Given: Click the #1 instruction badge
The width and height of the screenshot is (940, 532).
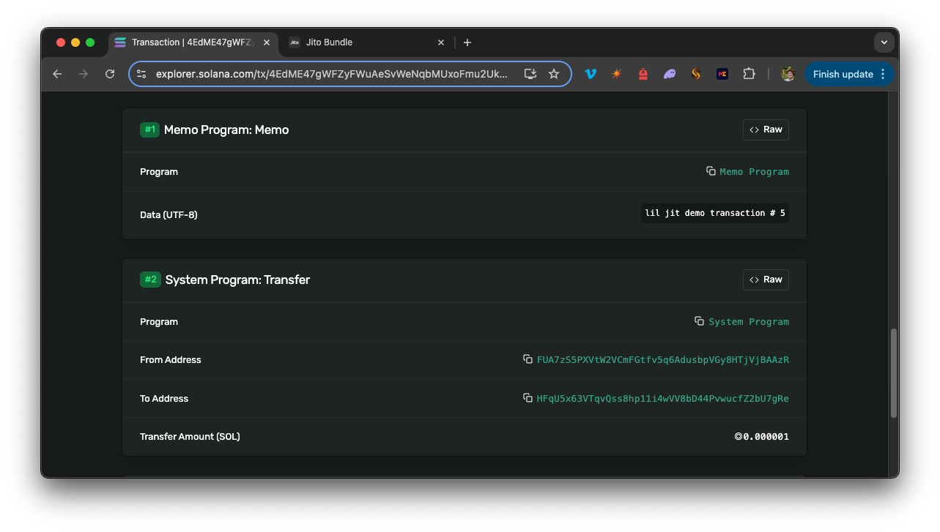Looking at the screenshot, I should tap(149, 130).
